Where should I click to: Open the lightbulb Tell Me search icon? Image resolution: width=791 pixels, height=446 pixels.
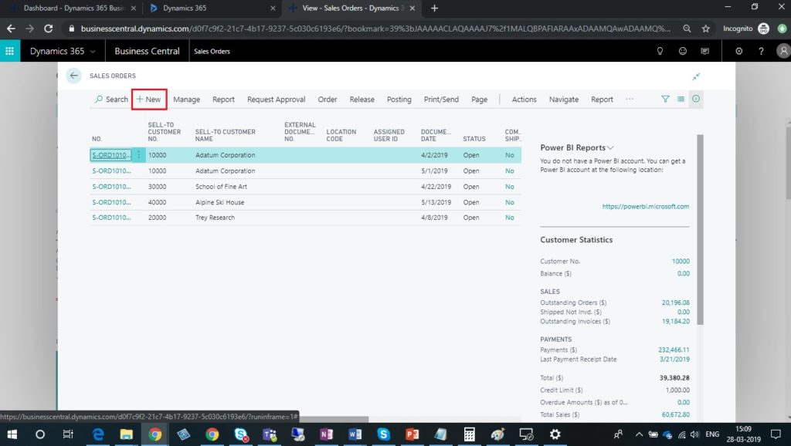[660, 51]
